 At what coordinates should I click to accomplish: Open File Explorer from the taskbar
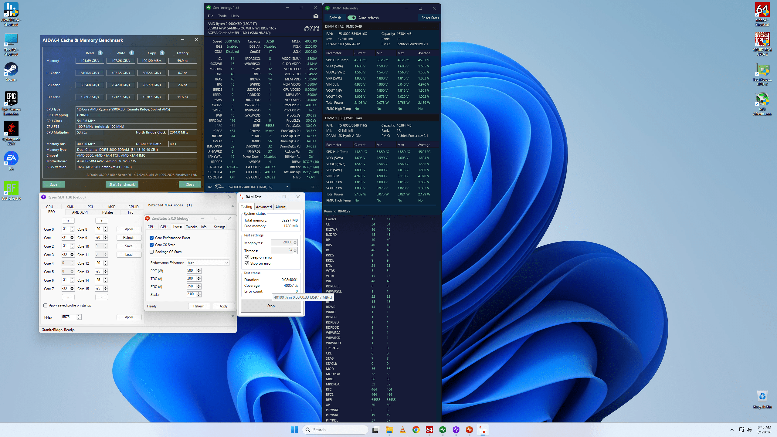(x=389, y=430)
